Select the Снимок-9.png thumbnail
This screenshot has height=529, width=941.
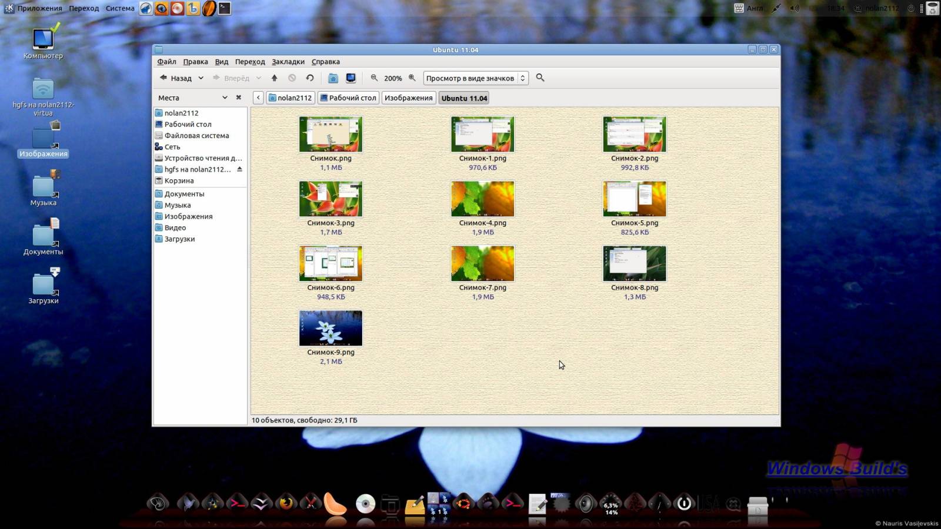tap(331, 328)
